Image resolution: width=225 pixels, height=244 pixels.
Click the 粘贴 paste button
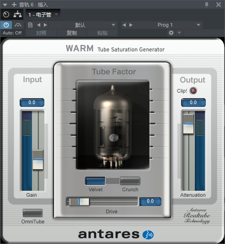(x=102, y=33)
